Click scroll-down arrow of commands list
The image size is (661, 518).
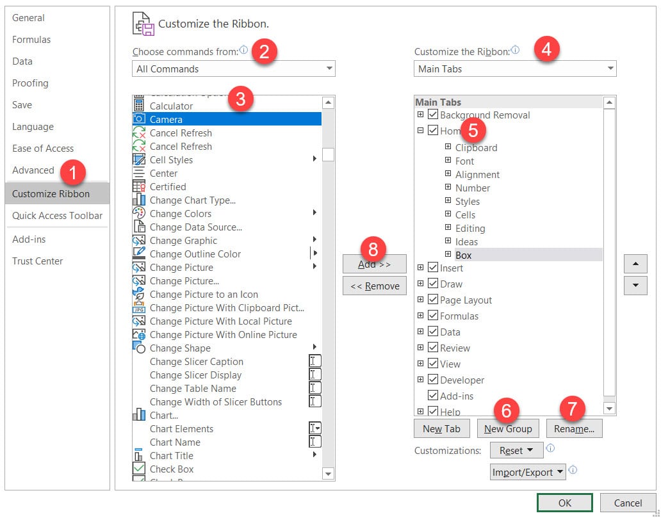pos(328,474)
